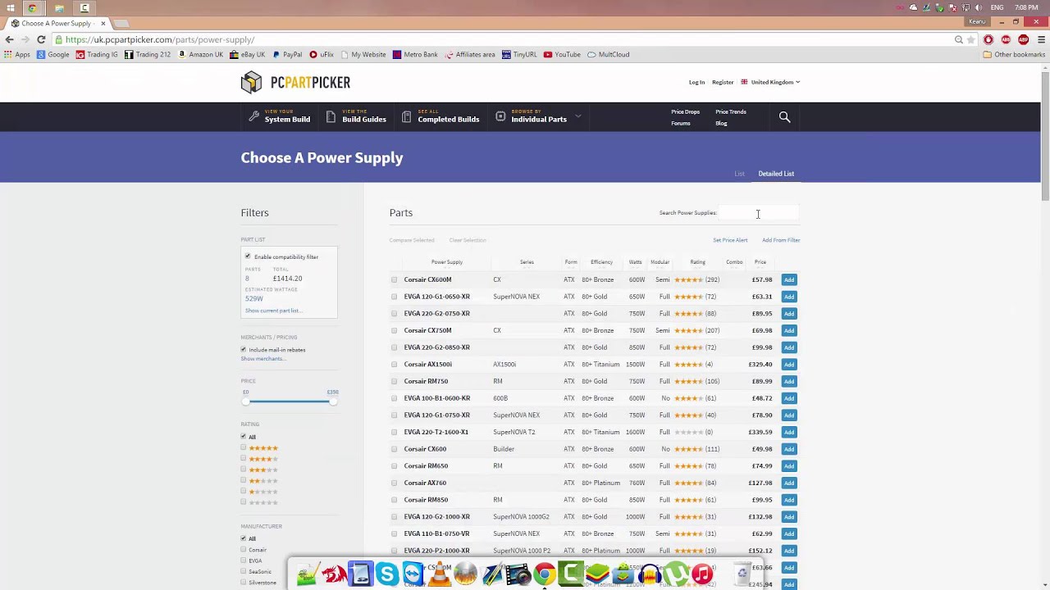This screenshot has width=1050, height=590.
Task: Open Price Drops in navigation
Action: tap(685, 111)
